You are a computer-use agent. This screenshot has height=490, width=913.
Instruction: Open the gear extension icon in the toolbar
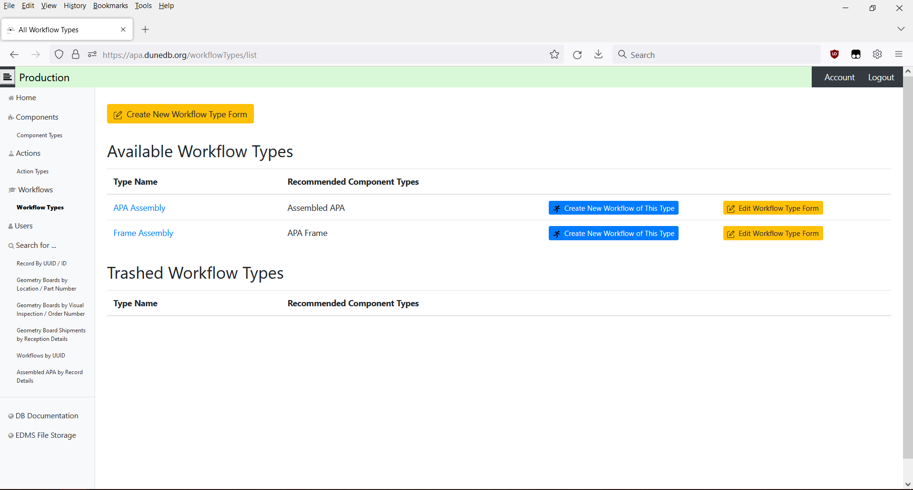(877, 54)
